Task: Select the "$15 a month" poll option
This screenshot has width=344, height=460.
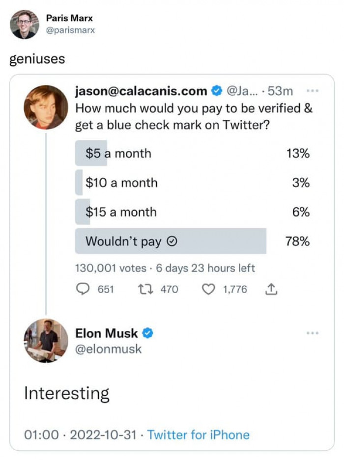Action: 121,212
